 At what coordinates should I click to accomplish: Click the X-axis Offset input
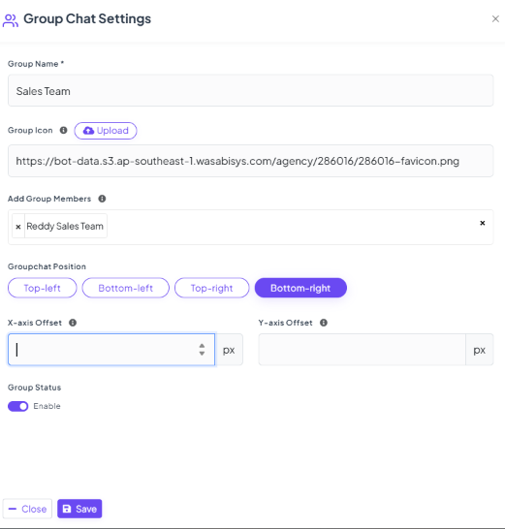pyautogui.click(x=111, y=350)
